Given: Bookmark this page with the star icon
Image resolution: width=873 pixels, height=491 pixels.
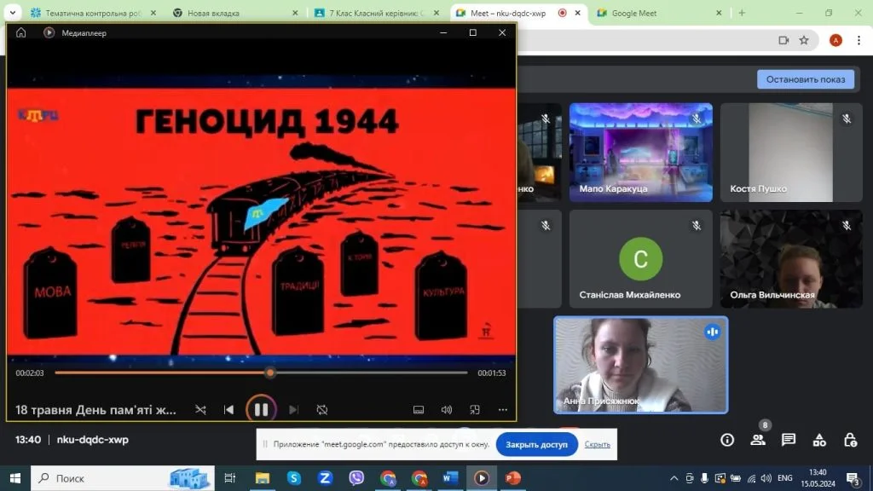Looking at the screenshot, I should 804,40.
